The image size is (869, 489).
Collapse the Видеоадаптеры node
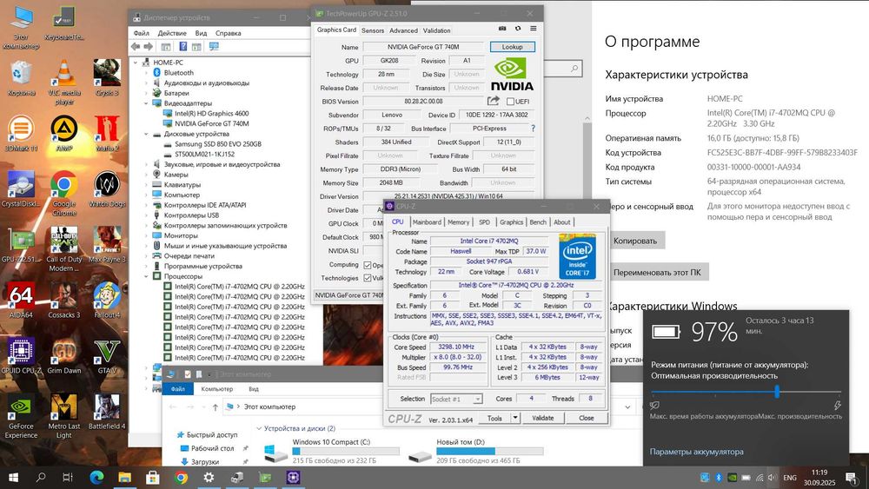(146, 103)
